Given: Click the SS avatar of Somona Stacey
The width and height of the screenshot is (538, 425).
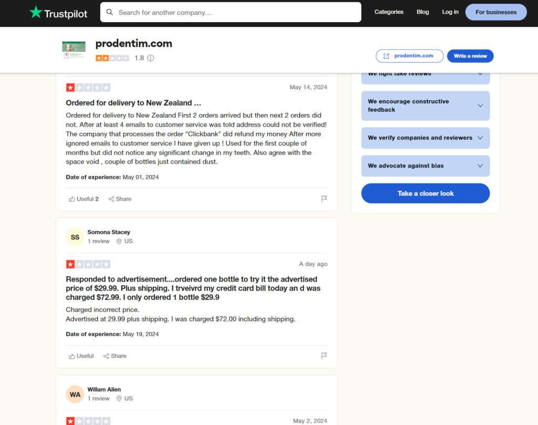Looking at the screenshot, I should (75, 237).
